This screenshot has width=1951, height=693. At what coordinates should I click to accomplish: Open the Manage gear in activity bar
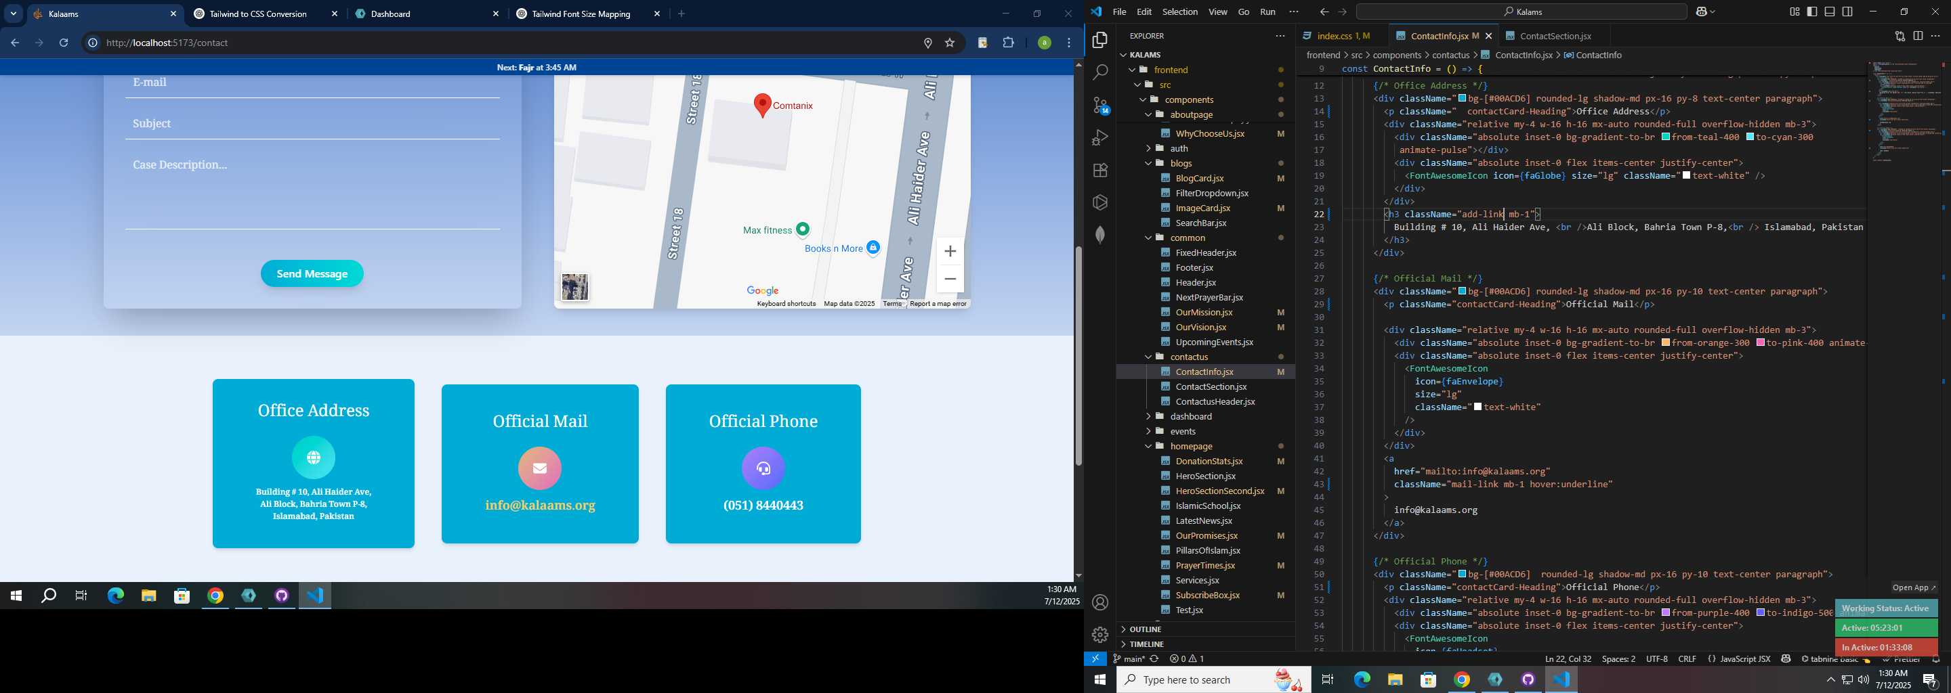(x=1099, y=635)
